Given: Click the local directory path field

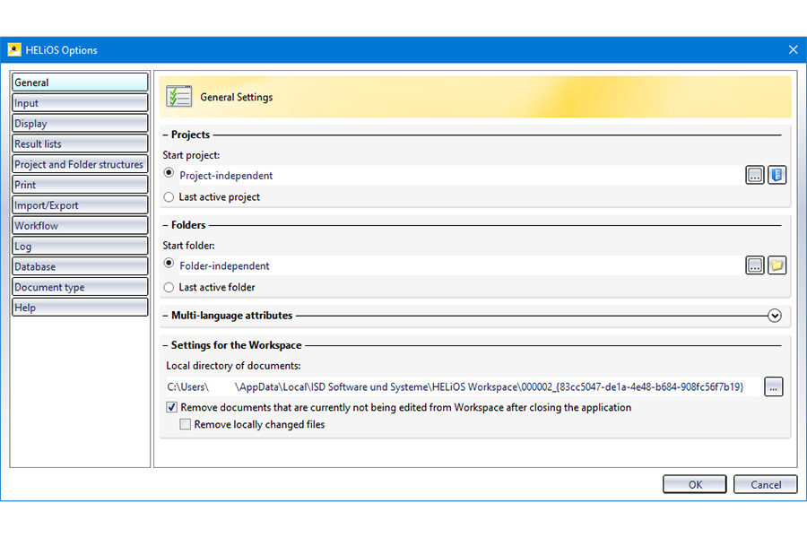Looking at the screenshot, I should coord(463,386).
